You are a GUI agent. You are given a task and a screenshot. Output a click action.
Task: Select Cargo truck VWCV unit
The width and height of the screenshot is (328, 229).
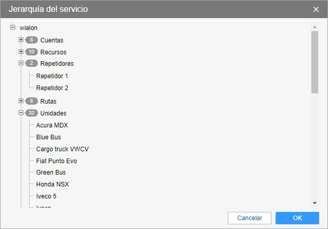pos(62,149)
